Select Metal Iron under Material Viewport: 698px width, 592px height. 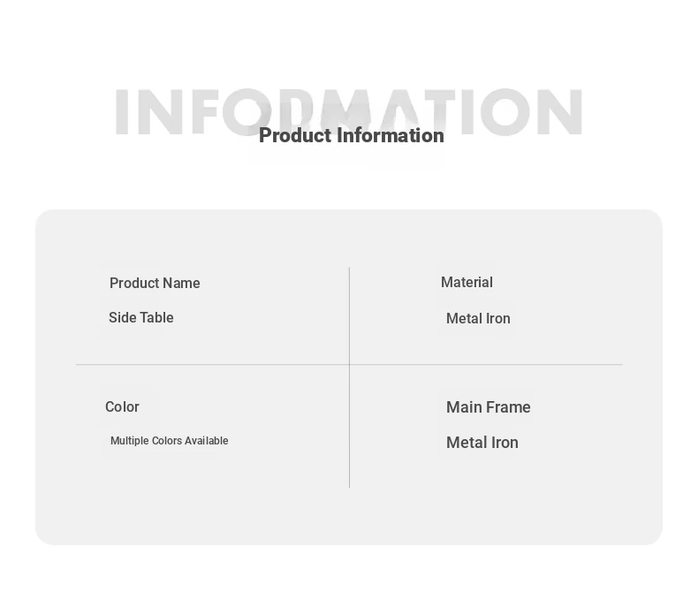coord(478,318)
